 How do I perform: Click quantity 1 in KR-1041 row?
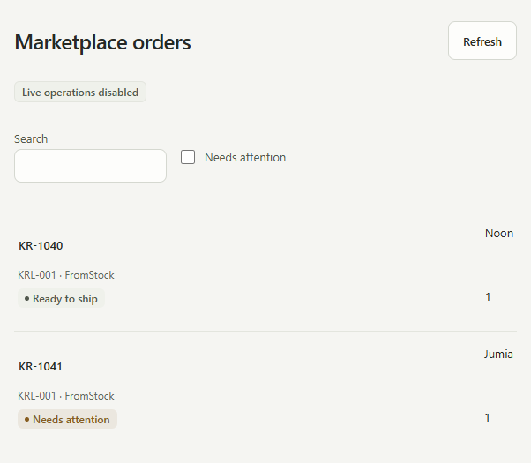click(x=487, y=418)
